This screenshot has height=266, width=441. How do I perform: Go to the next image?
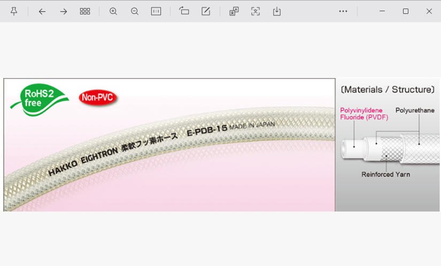click(x=64, y=11)
